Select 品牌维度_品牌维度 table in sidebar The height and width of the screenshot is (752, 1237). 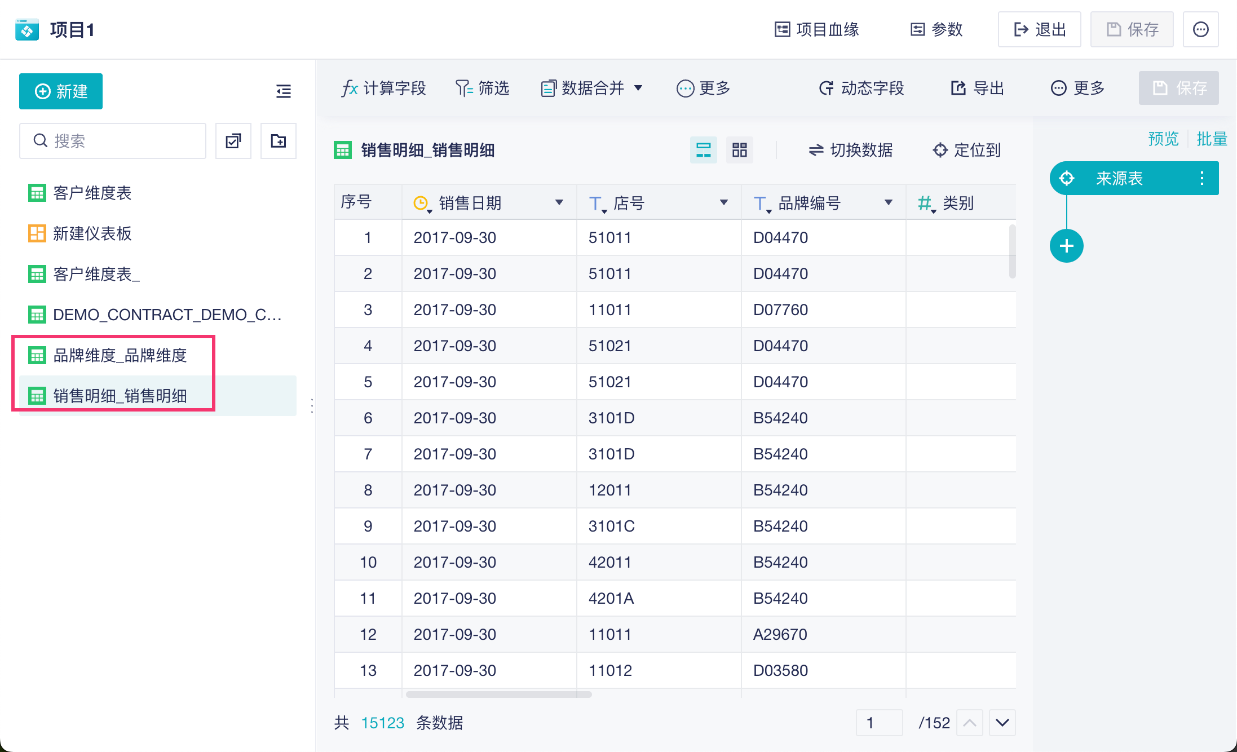coord(120,355)
